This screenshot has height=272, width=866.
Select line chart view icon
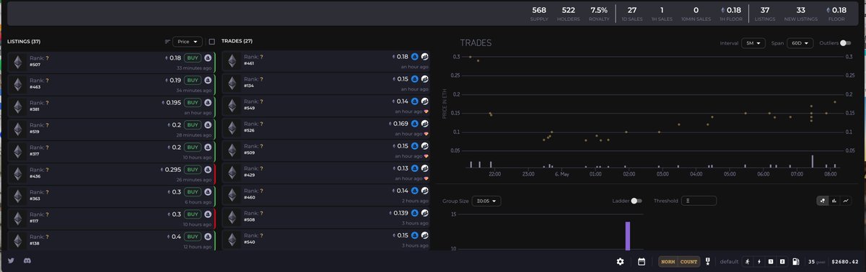(845, 201)
